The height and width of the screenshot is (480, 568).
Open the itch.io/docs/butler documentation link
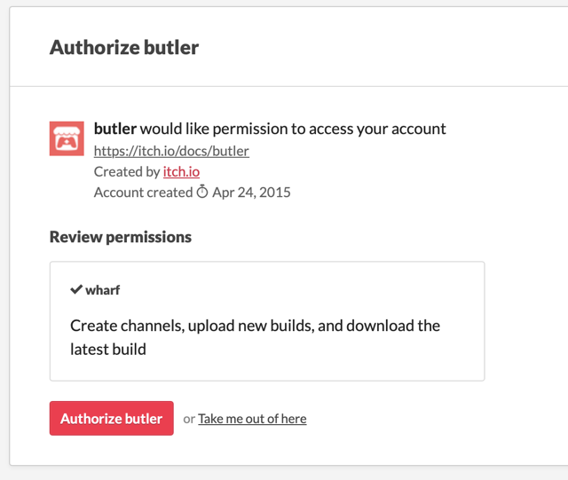pyautogui.click(x=171, y=151)
